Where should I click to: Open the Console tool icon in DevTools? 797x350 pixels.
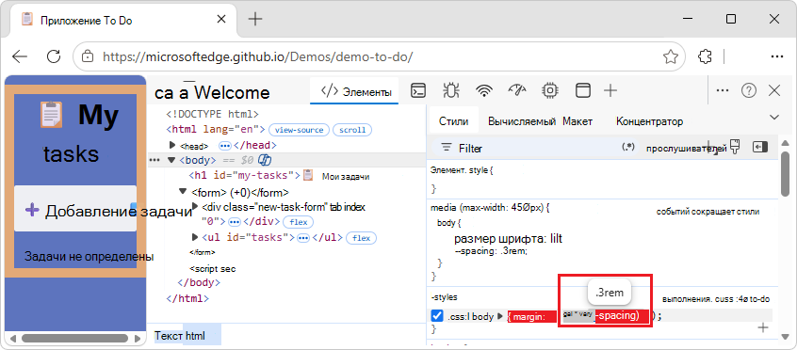(418, 91)
